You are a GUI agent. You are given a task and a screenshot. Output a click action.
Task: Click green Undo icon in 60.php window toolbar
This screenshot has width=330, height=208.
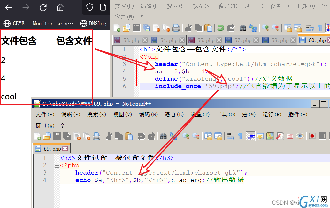220,28
